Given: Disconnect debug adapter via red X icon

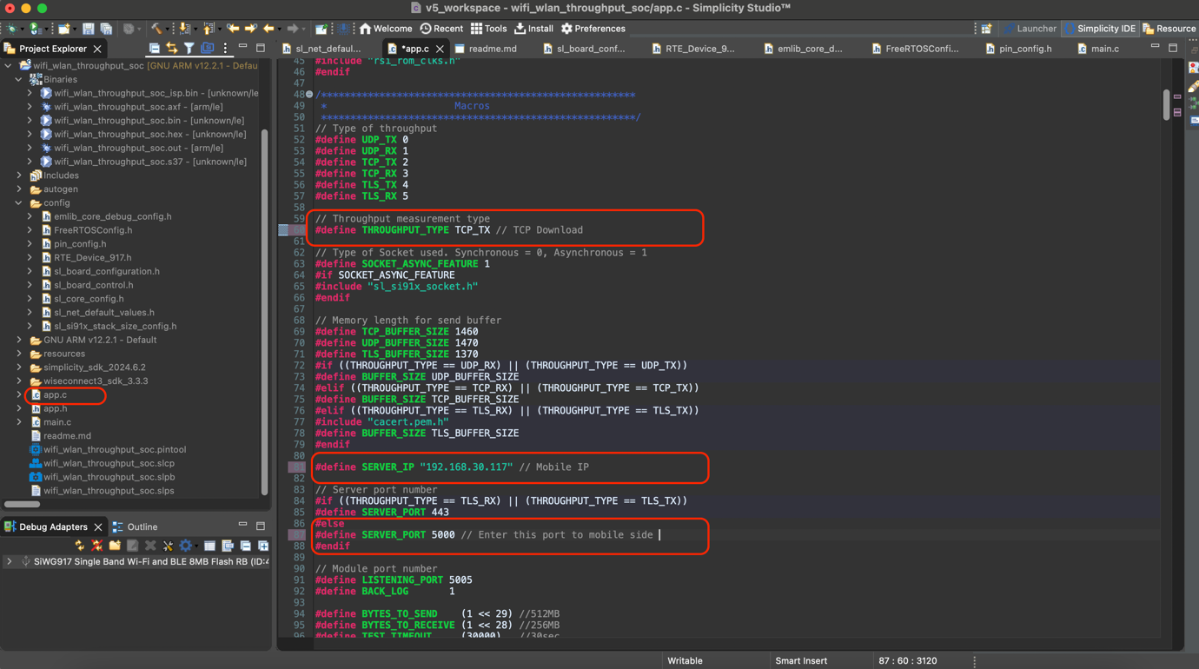Looking at the screenshot, I should point(97,545).
